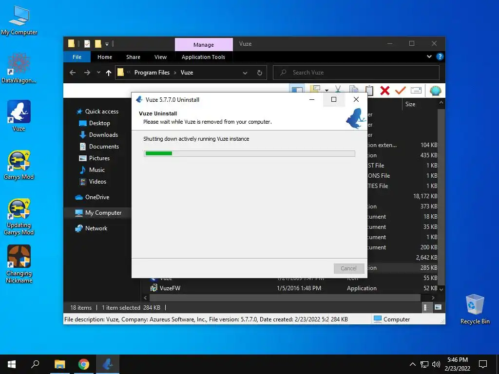This screenshot has height=374, width=499.
Task: Switch to the Share ribbon tab
Action: pyautogui.click(x=133, y=57)
